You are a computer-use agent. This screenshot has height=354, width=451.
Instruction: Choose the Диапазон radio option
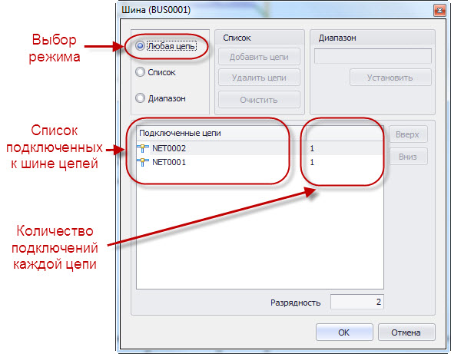click(x=140, y=98)
